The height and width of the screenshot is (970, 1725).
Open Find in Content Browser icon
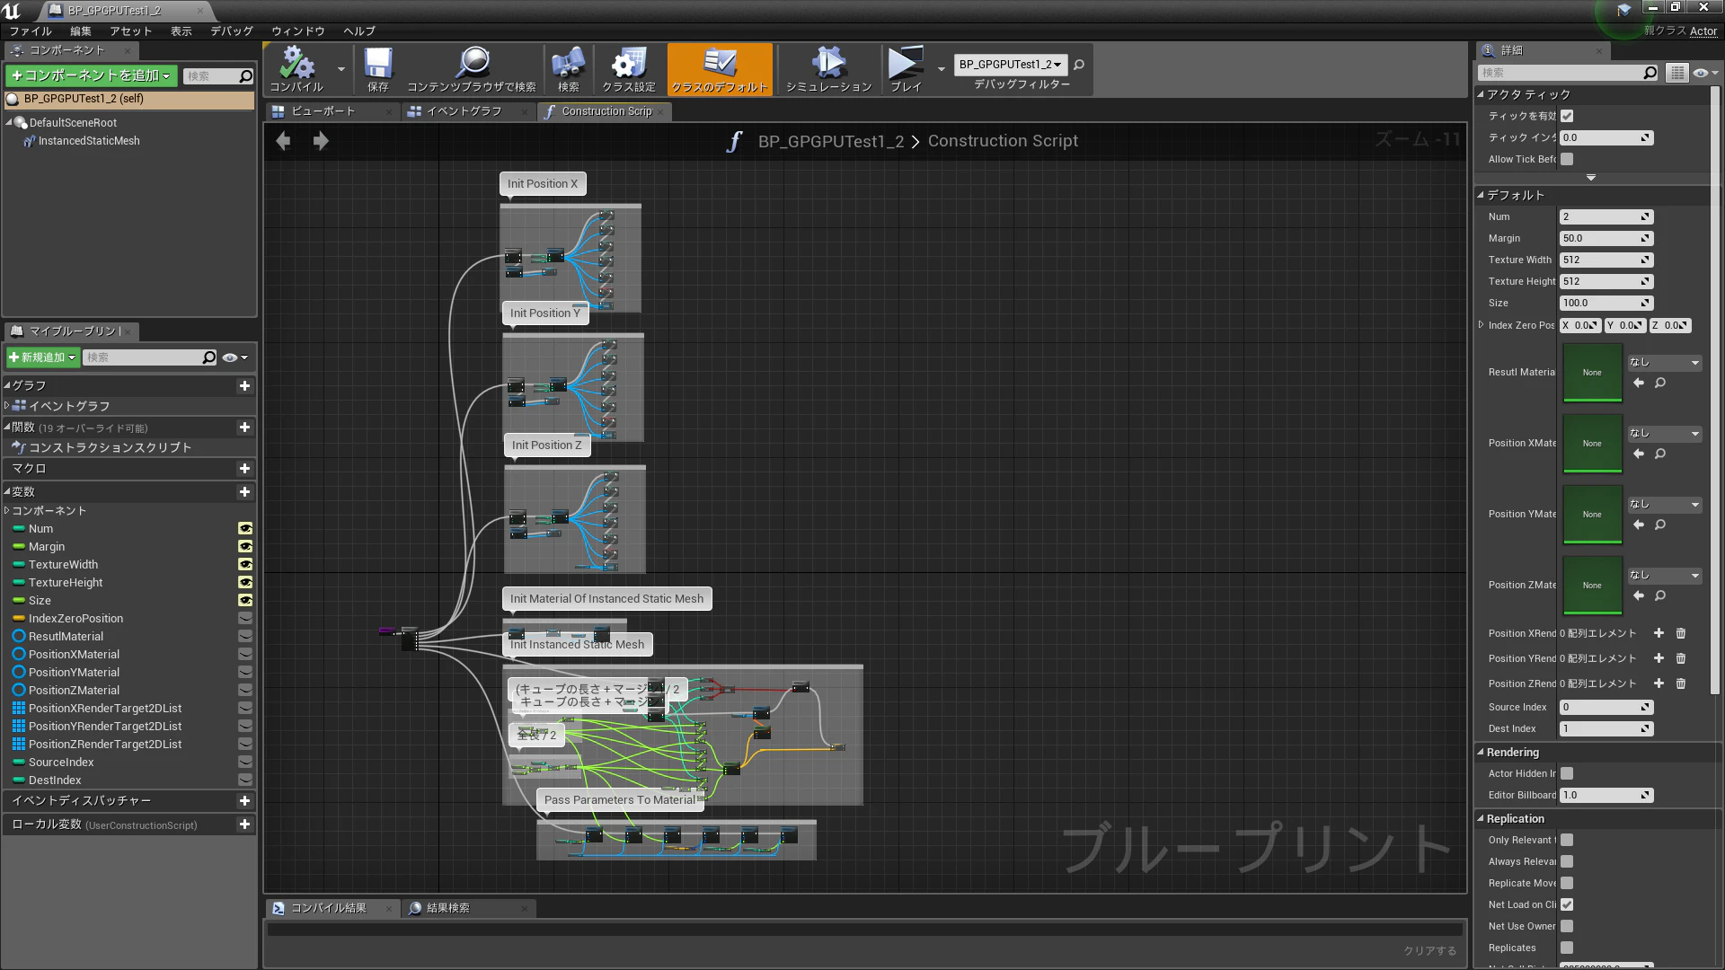click(x=472, y=69)
